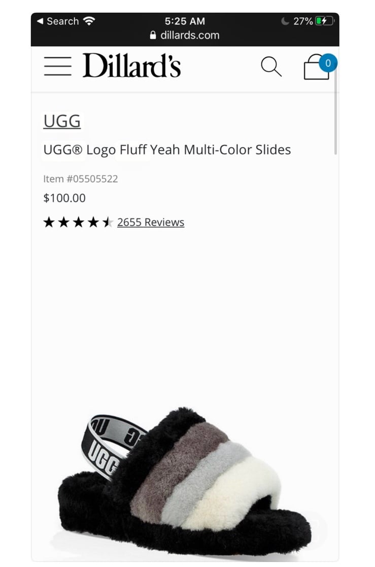Click the cart item count badge
Viewport: 375px width, 567px height.
(328, 63)
